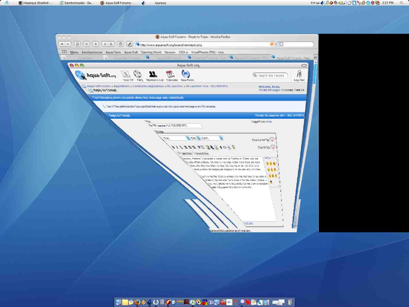Open the AeroXperience bookmark
409x307 pixels.
click(92, 52)
